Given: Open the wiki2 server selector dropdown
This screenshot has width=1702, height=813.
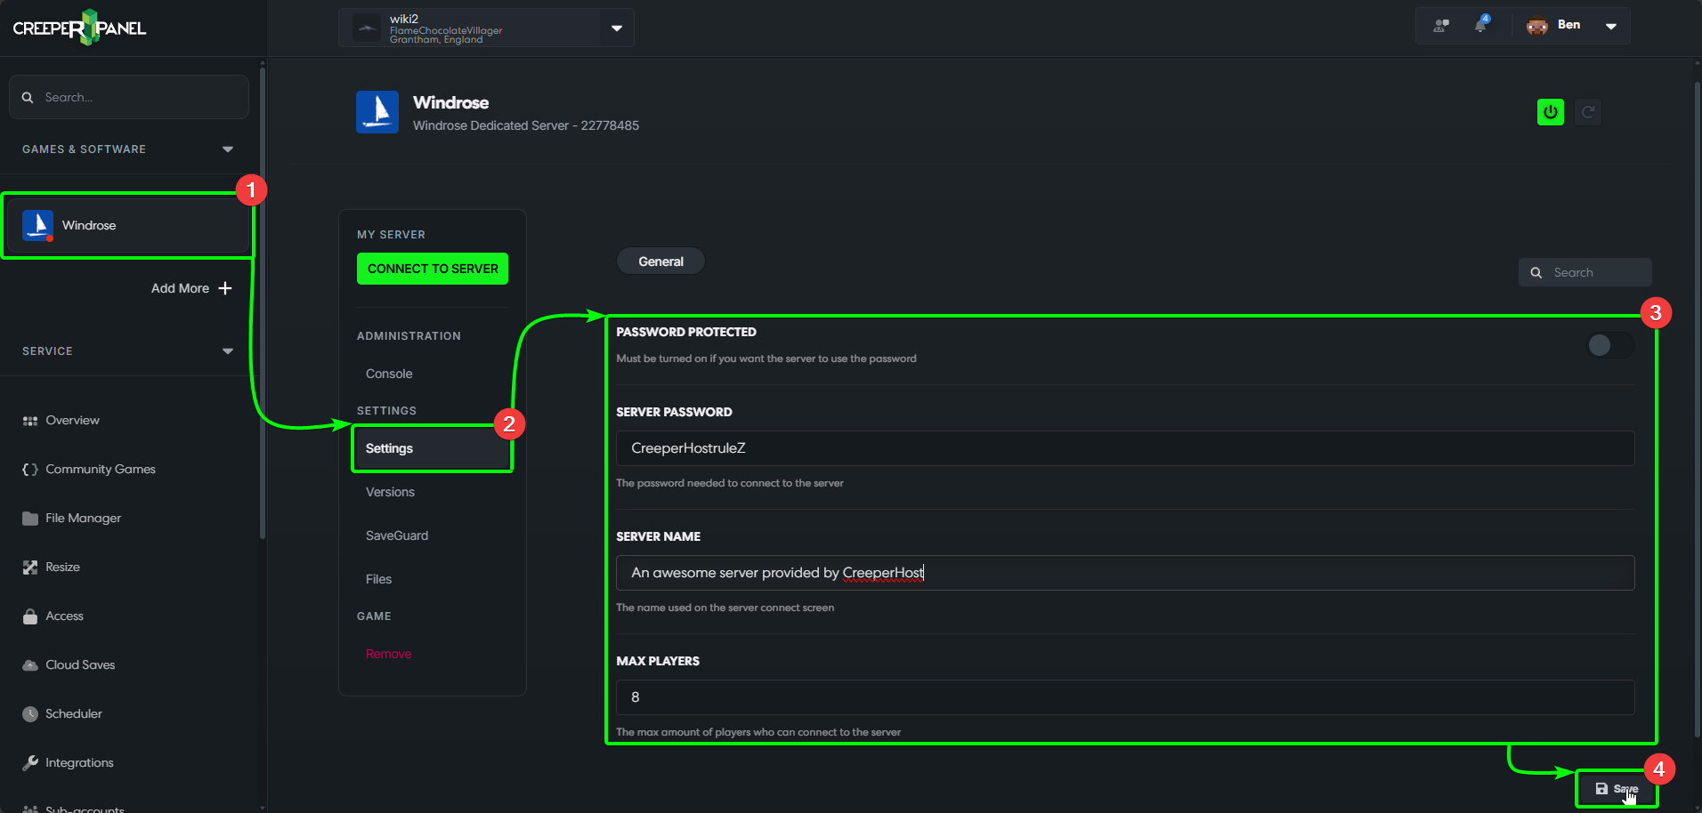Looking at the screenshot, I should coord(615,28).
